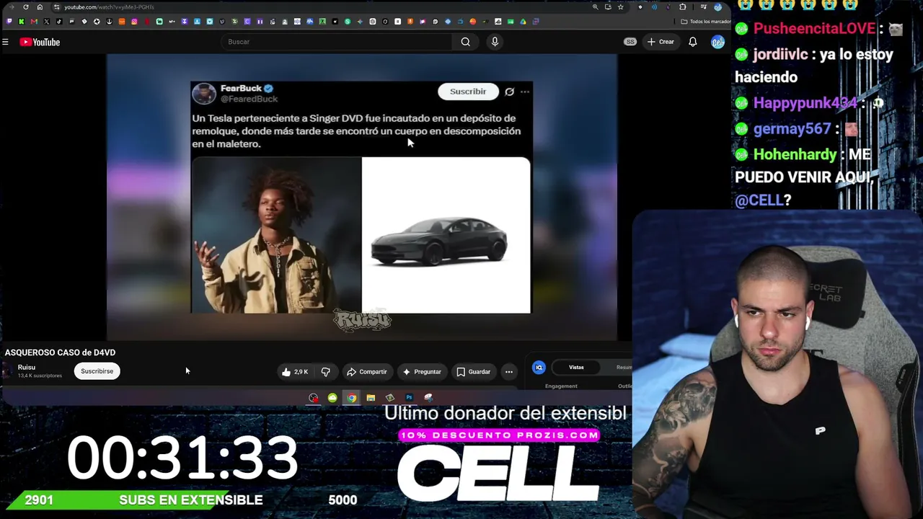Open the YouTube guide hamburger menu

[5, 42]
